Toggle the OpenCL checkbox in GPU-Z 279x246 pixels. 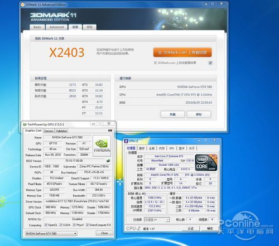[46, 225]
